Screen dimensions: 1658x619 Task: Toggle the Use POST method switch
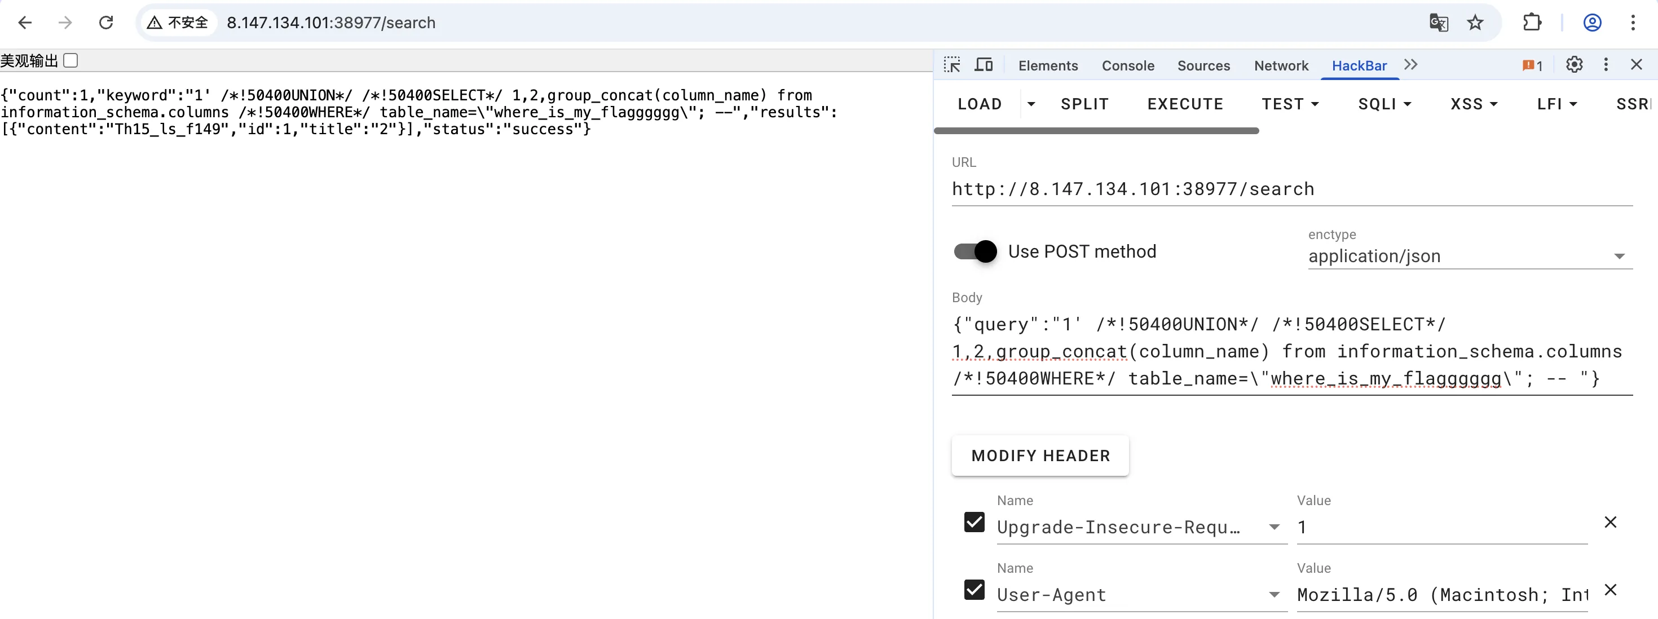(x=975, y=251)
